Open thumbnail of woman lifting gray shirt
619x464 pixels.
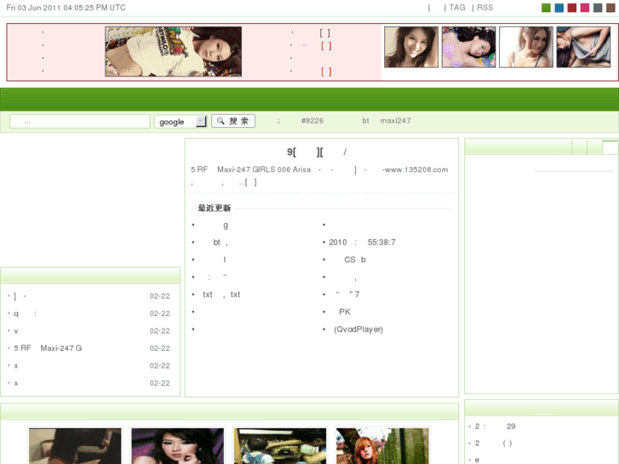583,47
